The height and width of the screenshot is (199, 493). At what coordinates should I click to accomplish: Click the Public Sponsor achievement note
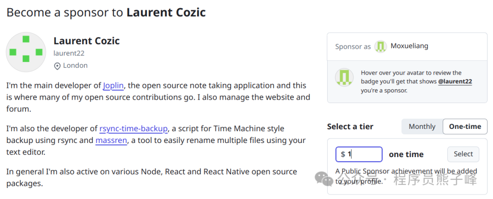[406, 176]
